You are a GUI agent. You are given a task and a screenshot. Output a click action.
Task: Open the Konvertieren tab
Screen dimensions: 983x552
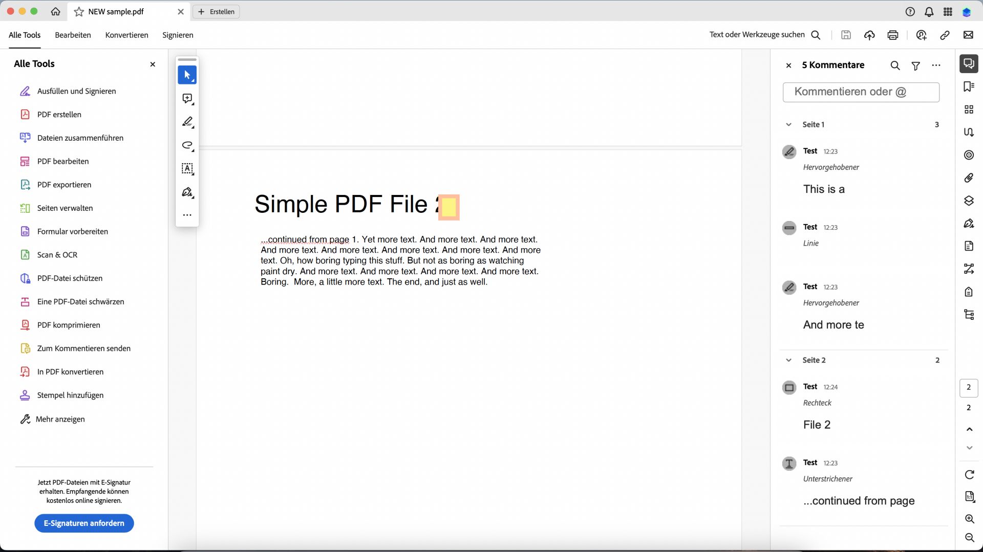click(126, 35)
